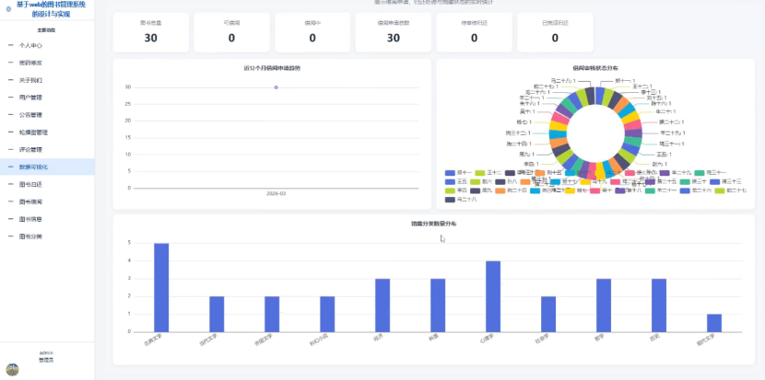The width and height of the screenshot is (765, 380).
Task: Click the 图书总量 statistic card
Action: click(151, 32)
